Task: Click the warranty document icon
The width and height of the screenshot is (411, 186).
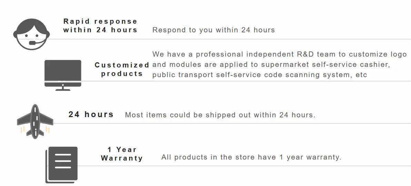Action: click(x=62, y=164)
